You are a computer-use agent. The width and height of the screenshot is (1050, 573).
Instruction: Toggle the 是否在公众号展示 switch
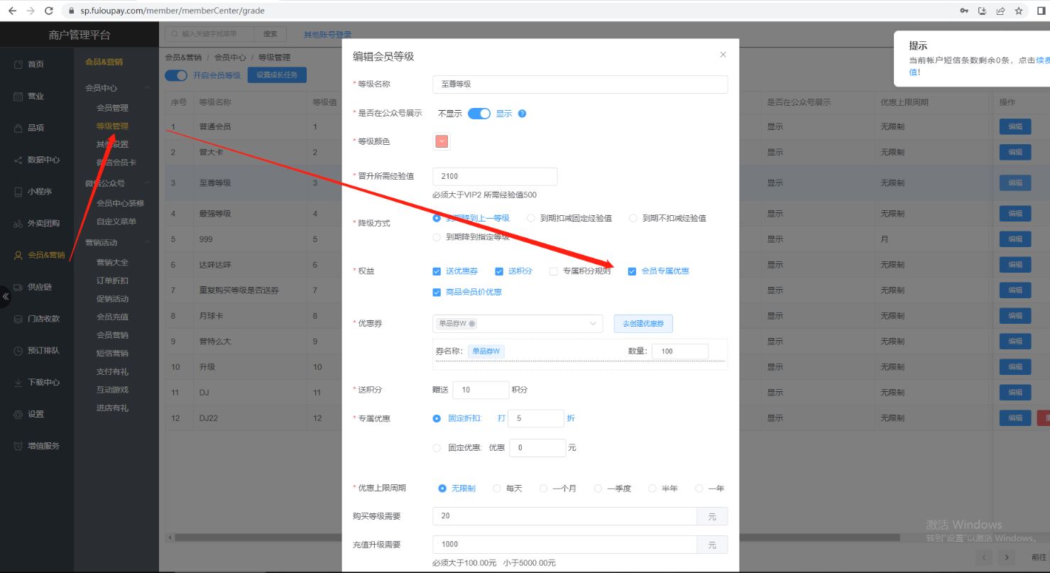point(479,114)
